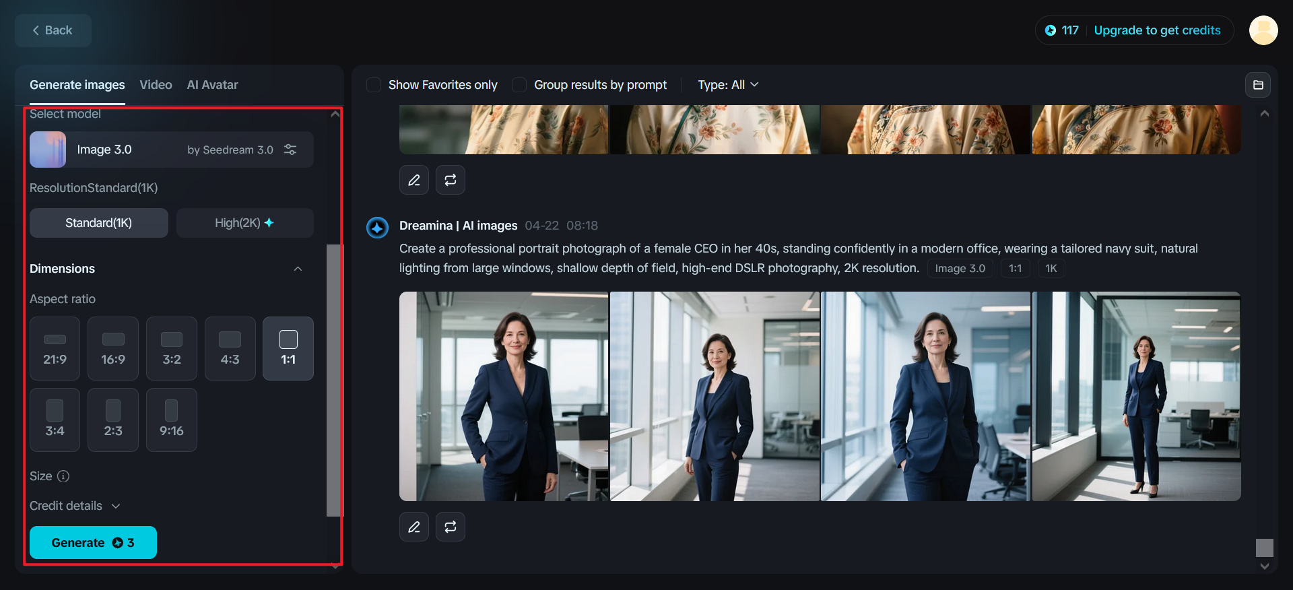Open first CEO portrait thumbnail
Screen dimensions: 1293x590
click(x=504, y=396)
